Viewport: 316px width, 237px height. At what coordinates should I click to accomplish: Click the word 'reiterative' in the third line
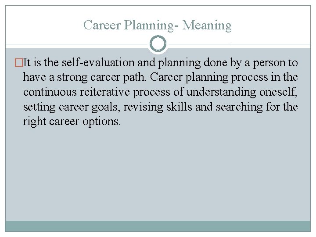coord(105,92)
